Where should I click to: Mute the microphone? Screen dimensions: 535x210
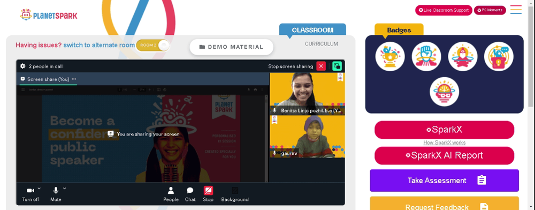(56, 194)
